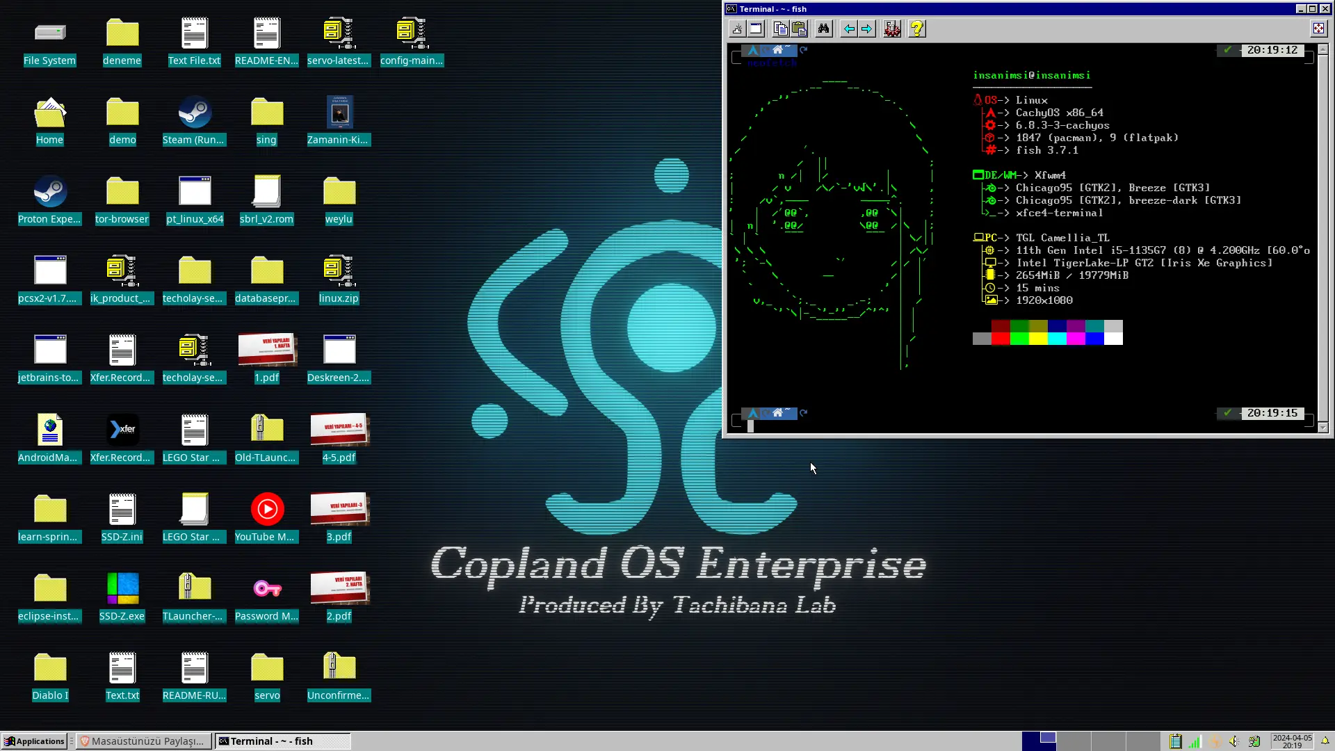Image resolution: width=1335 pixels, height=751 pixels.
Task: Click the Terminal - ~ - fish taskbar button
Action: pos(282,741)
